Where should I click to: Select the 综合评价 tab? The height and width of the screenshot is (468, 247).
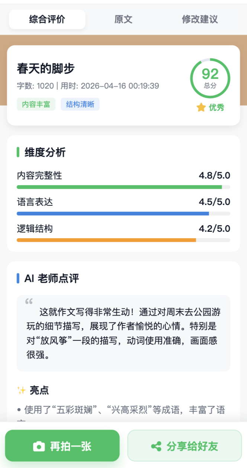(x=47, y=18)
